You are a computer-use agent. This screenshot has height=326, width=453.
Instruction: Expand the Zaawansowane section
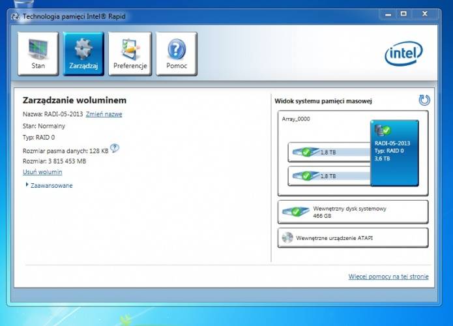tap(49, 186)
